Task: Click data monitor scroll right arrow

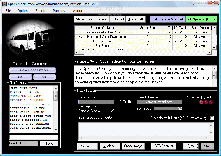Action: pos(206,137)
